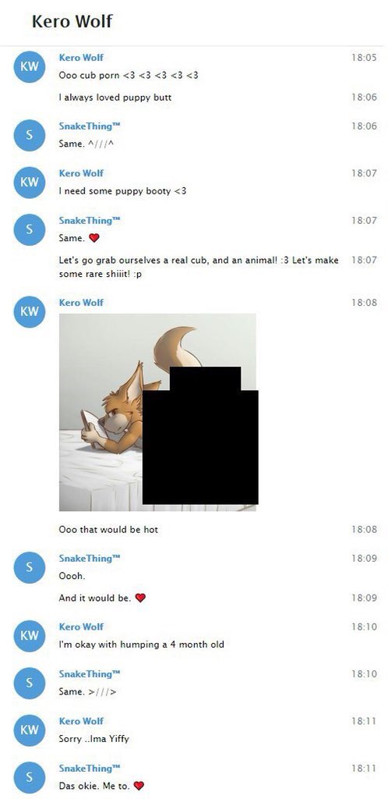Open the KW avatar beside the 18:11 message

click(29, 730)
